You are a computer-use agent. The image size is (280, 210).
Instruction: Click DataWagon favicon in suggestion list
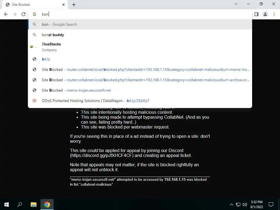coord(34,101)
